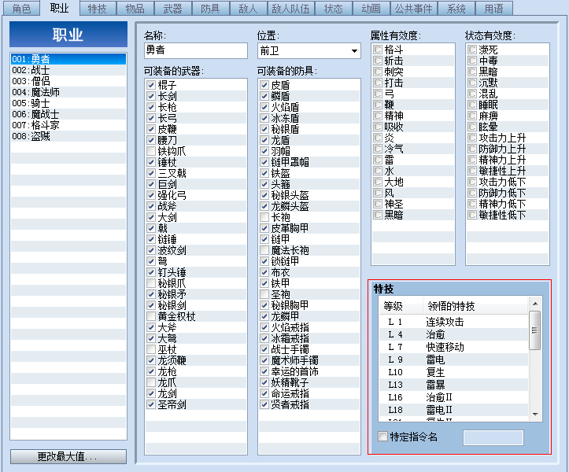The width and height of the screenshot is (569, 472).
Task: Click the 格斗 element efficiency box
Action: (378, 50)
